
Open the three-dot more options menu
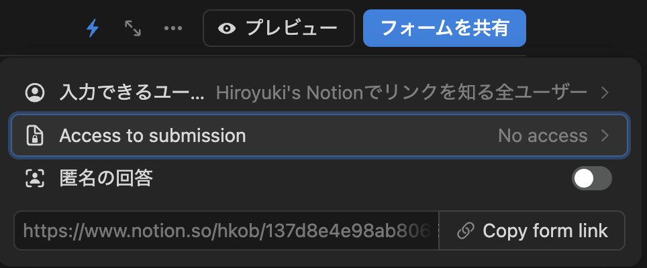173,28
